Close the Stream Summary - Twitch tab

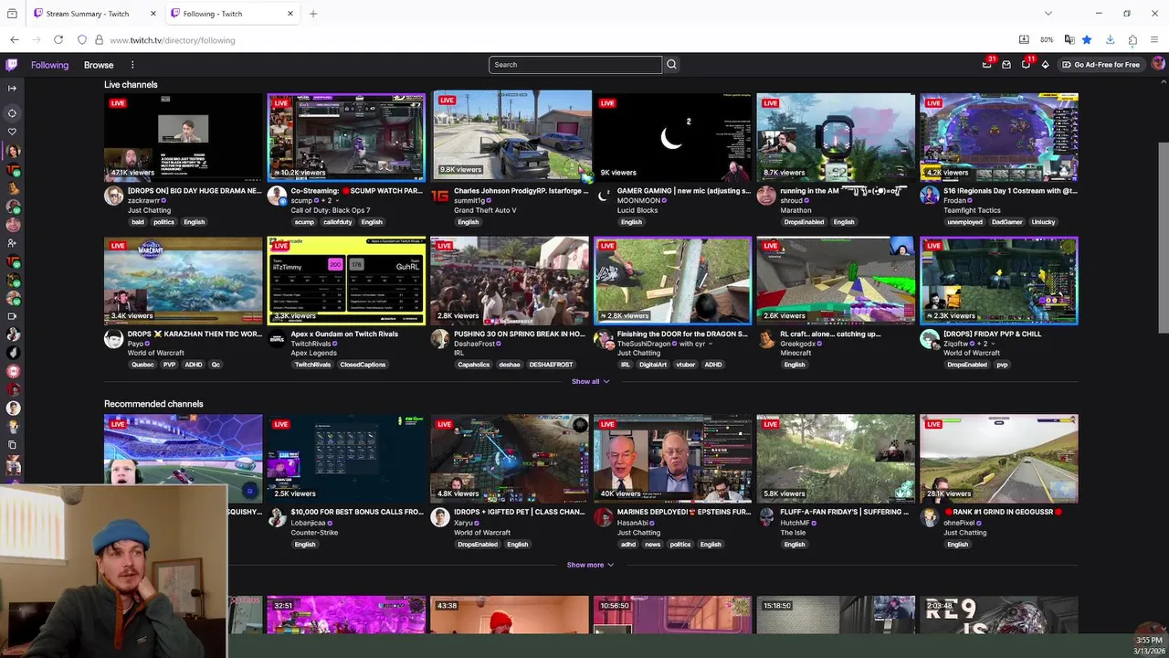point(153,14)
